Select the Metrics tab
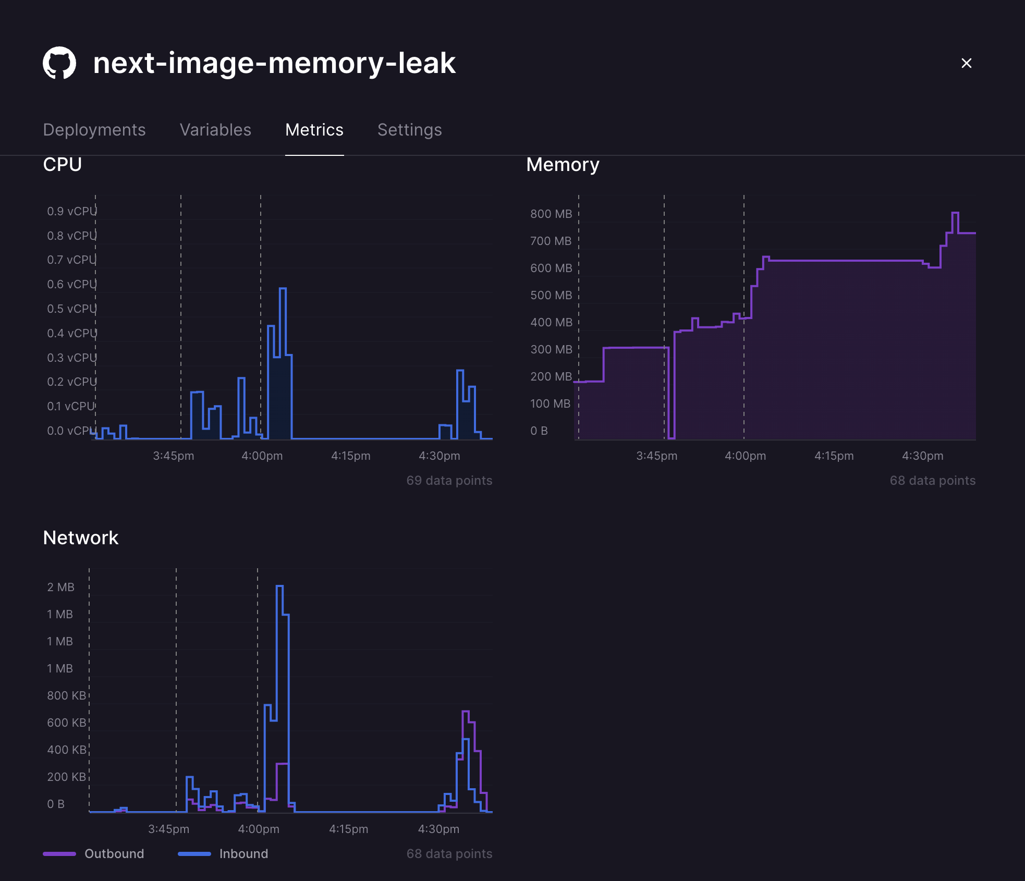 314,130
